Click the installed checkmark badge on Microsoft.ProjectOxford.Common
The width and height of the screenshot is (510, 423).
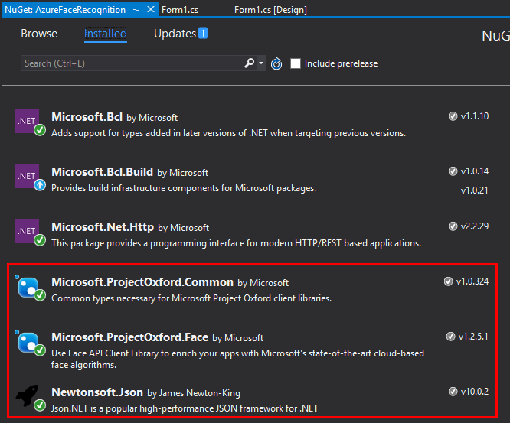(40, 295)
